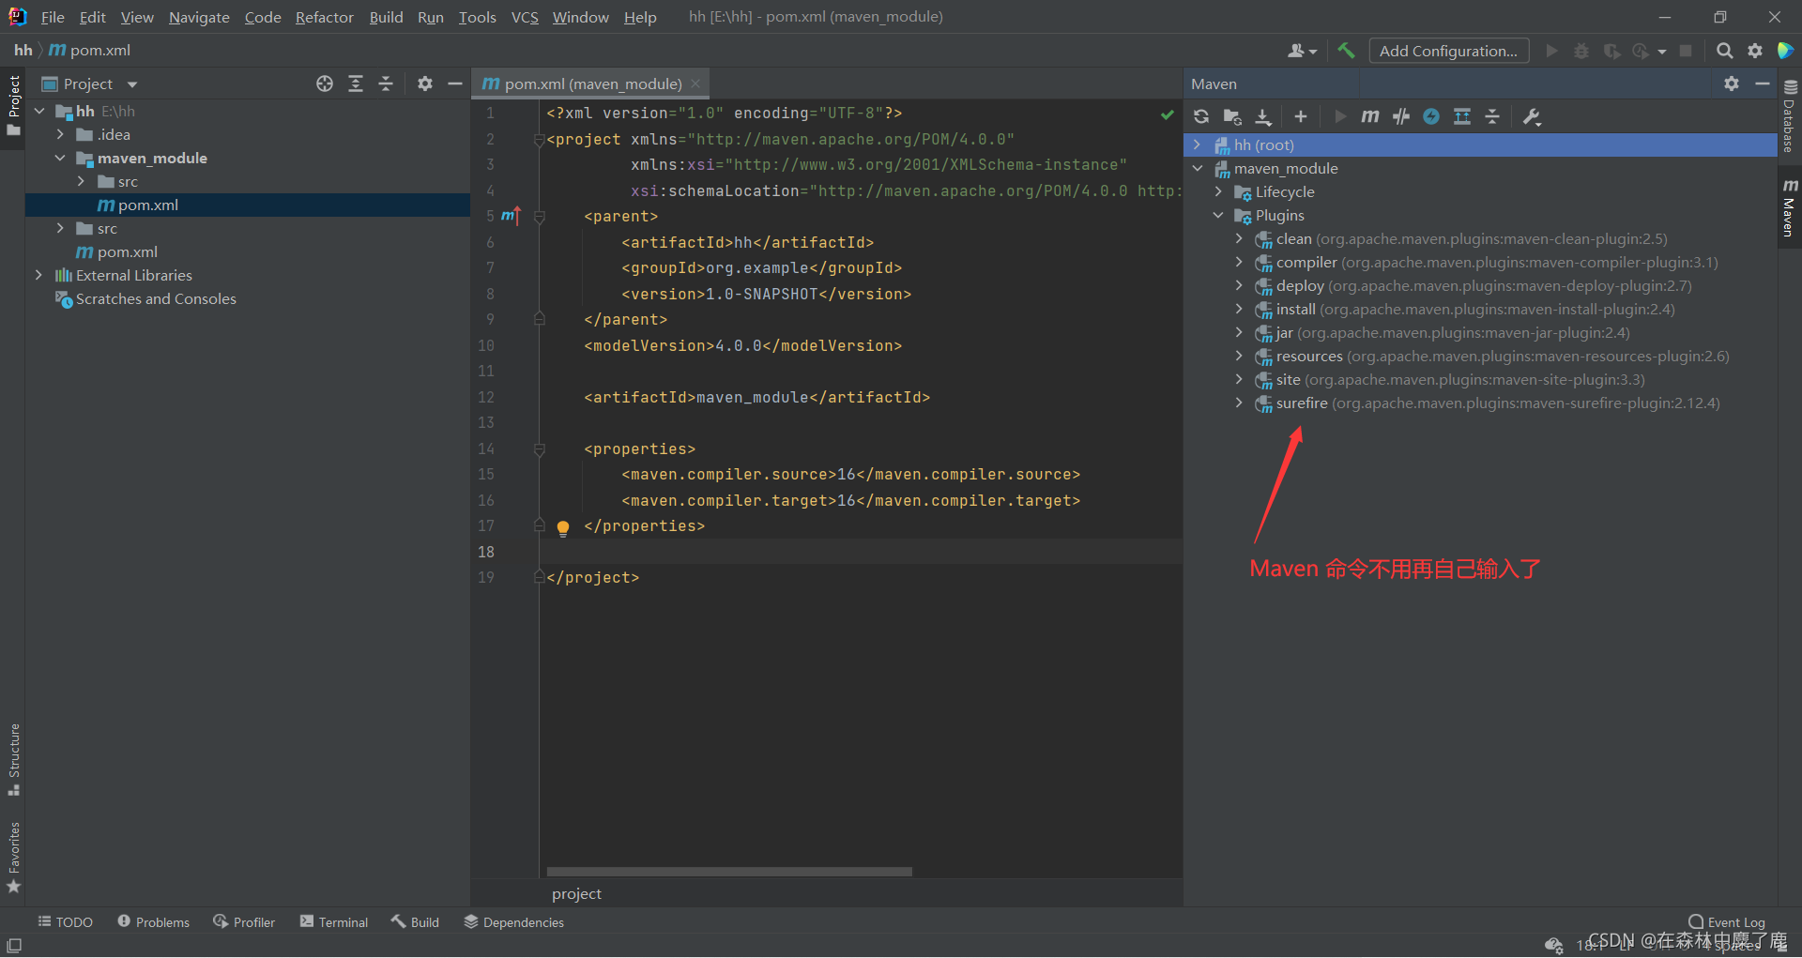Toggle tool window quick access icon

(x=14, y=945)
